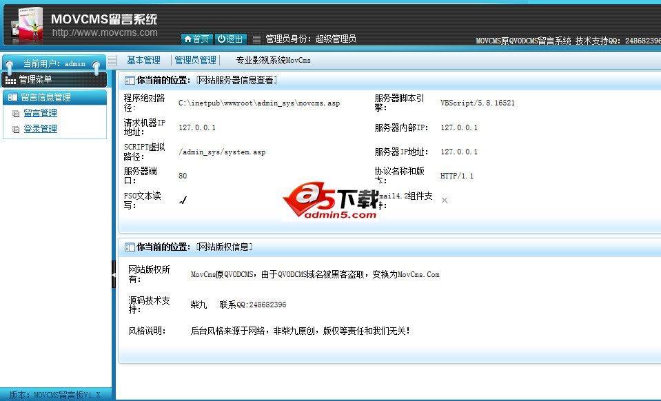This screenshot has width=661, height=401.
Task: Select the HTTP/1.1 protocol value
Action: (456, 176)
